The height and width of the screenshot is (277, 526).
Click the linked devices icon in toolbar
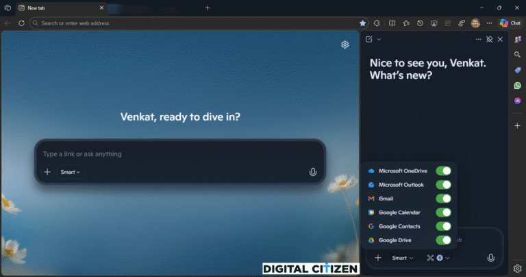(462, 23)
